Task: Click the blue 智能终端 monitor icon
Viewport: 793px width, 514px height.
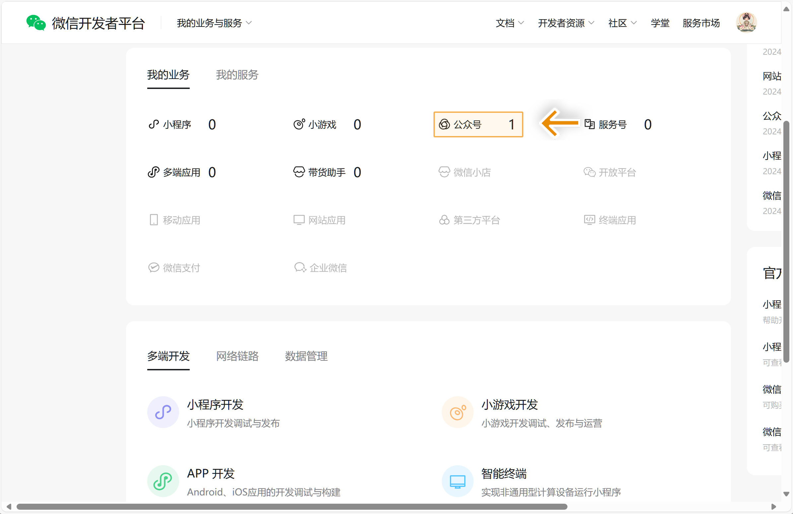Action: [457, 481]
